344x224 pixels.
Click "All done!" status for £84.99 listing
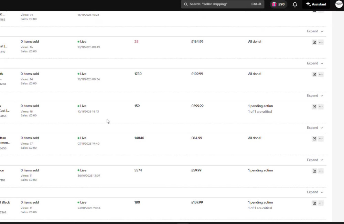pos(255,138)
